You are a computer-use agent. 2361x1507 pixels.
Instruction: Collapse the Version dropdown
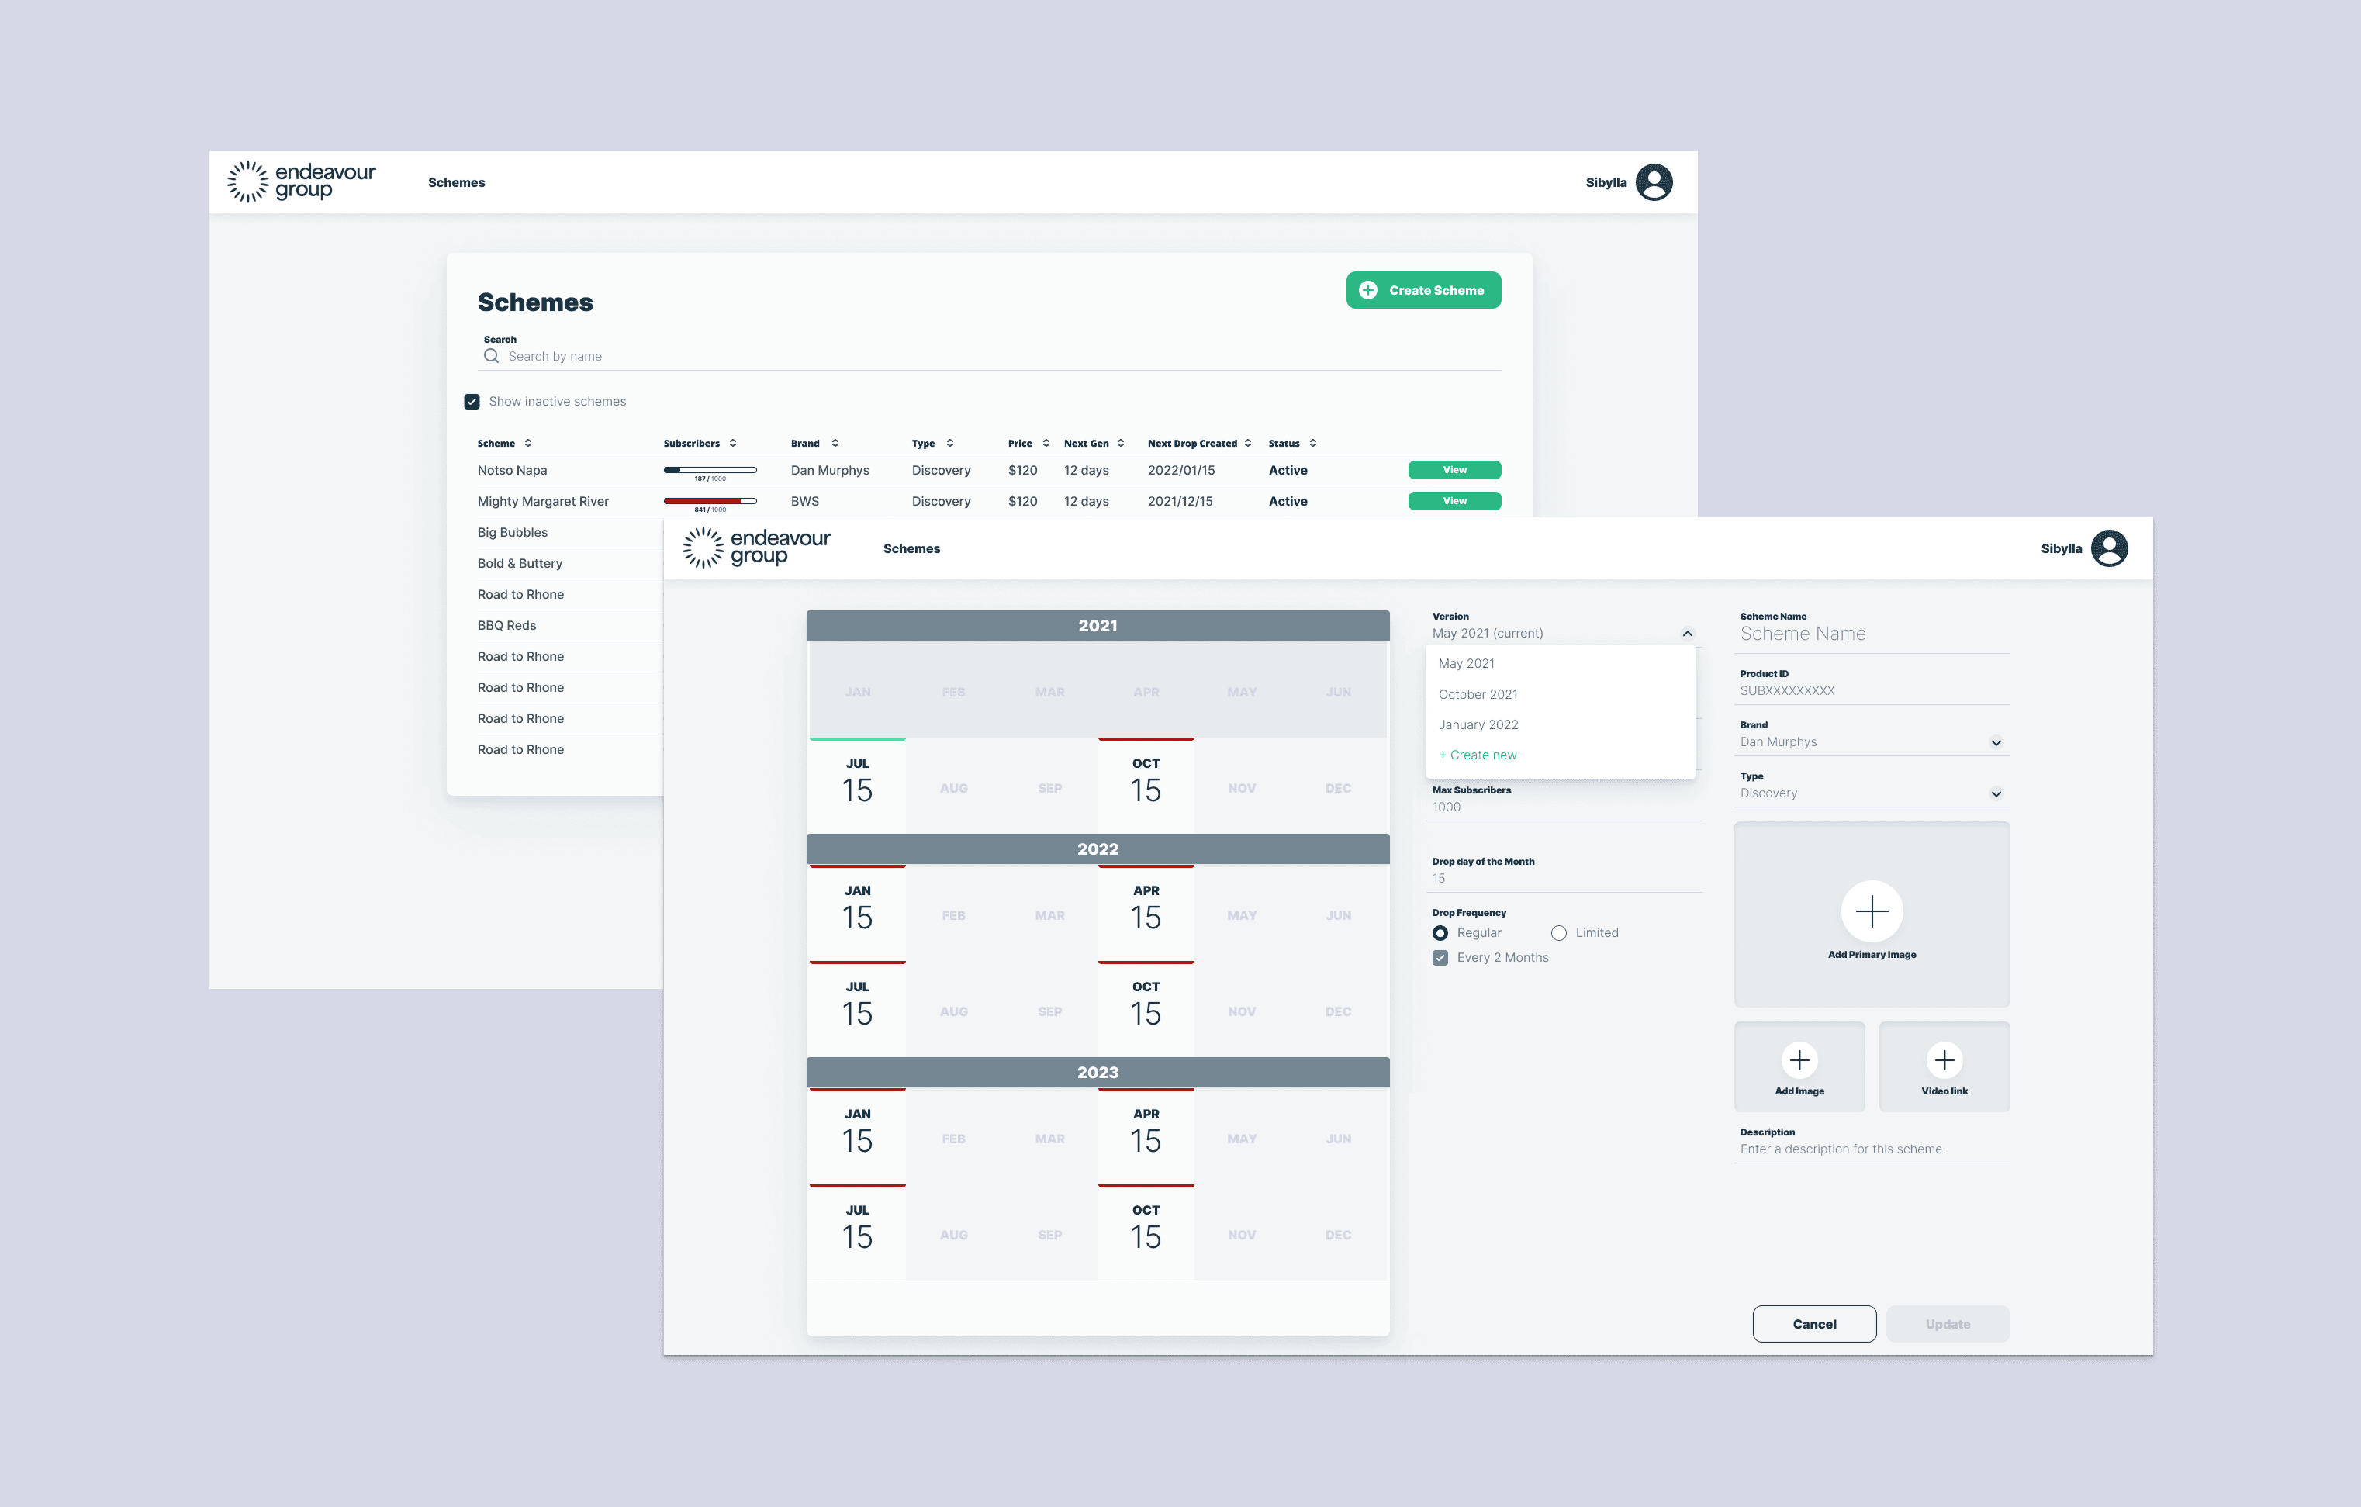click(x=1689, y=632)
